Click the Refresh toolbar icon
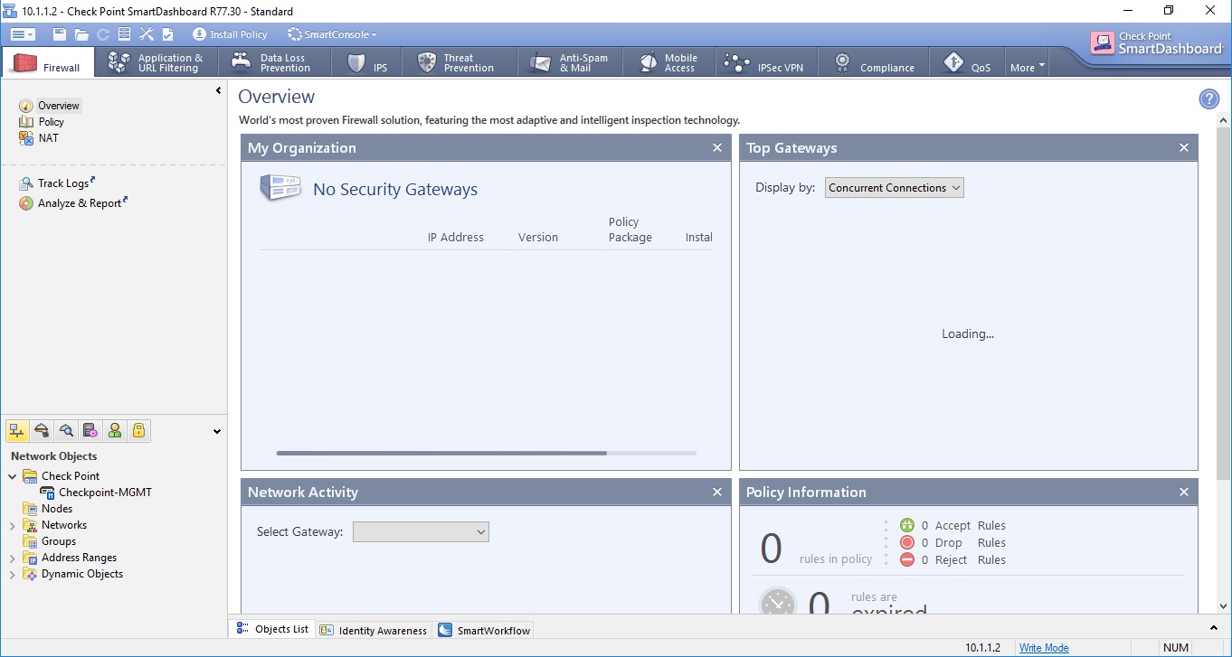 click(x=103, y=34)
